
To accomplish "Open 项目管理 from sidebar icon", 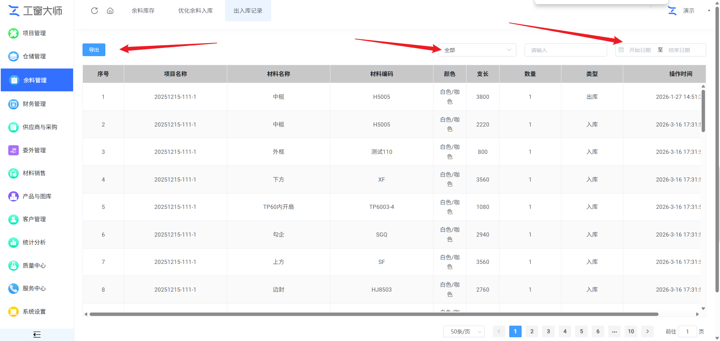I will click(x=13, y=33).
